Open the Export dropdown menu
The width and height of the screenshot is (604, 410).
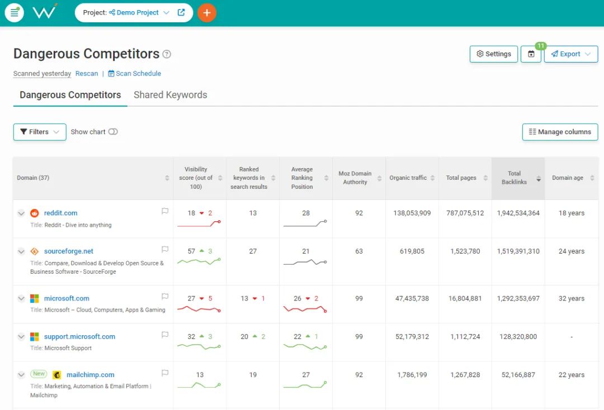[x=571, y=54]
